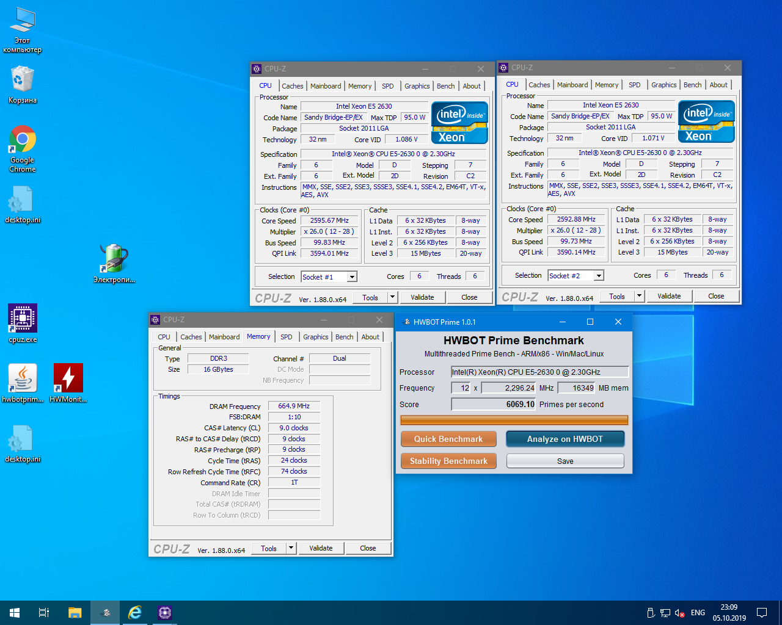Open the notification center icon
Screen dimensions: 782x625
(x=762, y=613)
